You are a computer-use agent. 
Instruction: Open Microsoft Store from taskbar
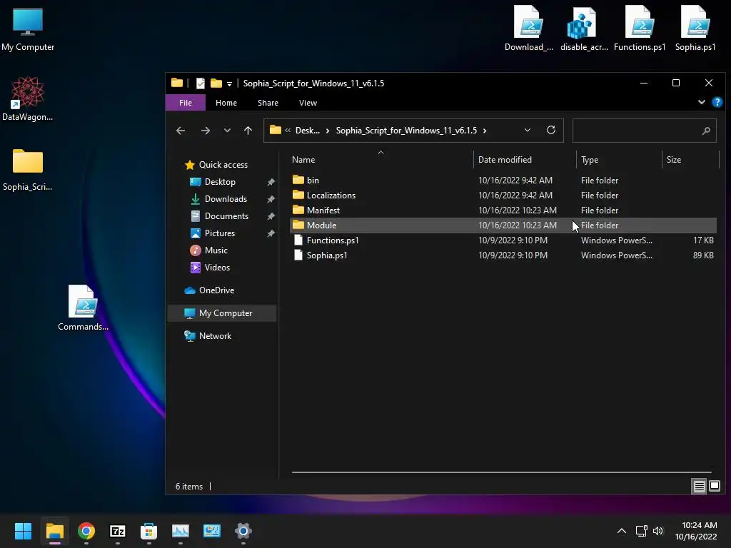coord(148,531)
